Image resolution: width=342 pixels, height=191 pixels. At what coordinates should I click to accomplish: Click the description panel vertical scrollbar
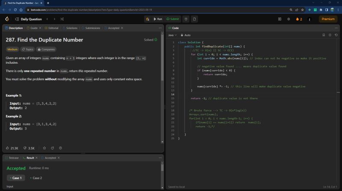(162, 56)
